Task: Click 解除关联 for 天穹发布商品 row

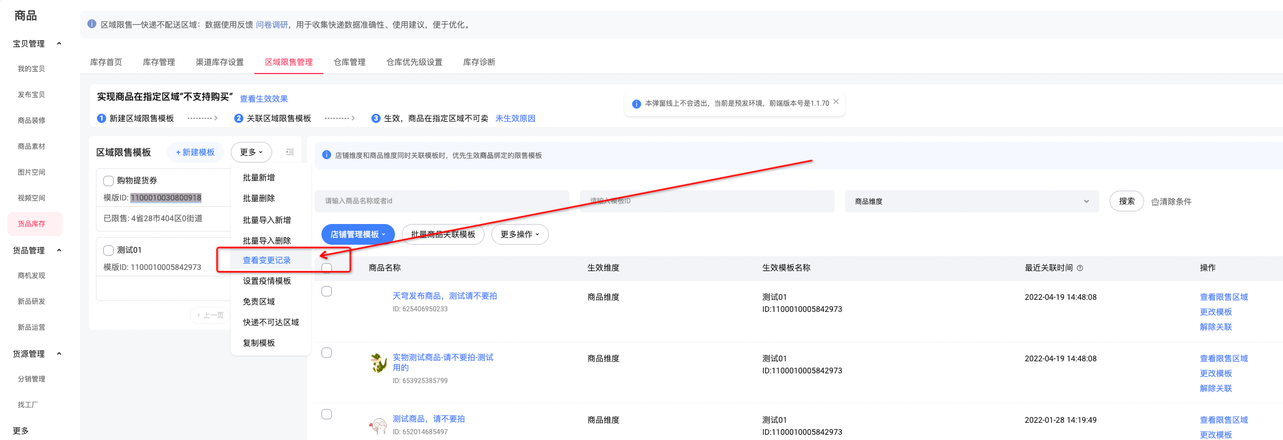Action: pos(1216,327)
